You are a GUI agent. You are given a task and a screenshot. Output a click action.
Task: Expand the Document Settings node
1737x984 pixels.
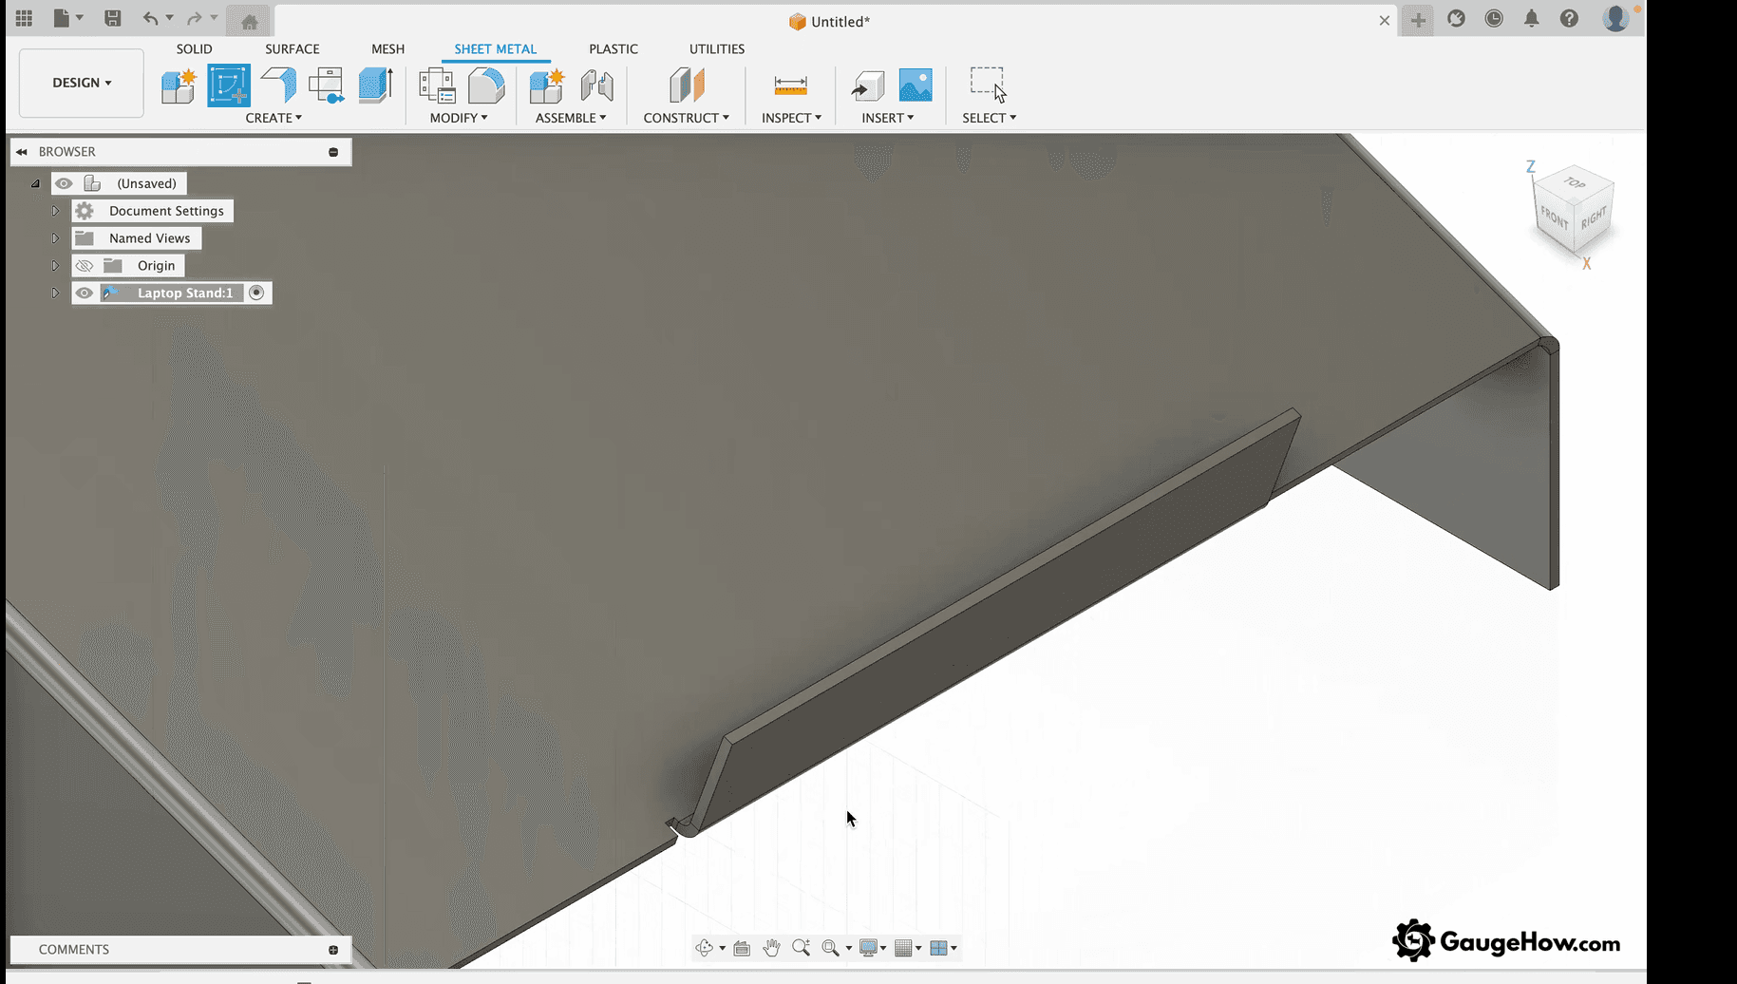point(55,210)
